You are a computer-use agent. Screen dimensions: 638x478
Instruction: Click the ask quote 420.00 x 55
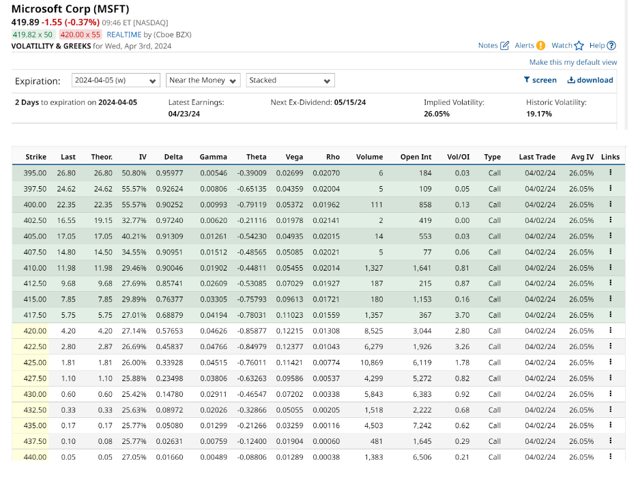pos(80,35)
